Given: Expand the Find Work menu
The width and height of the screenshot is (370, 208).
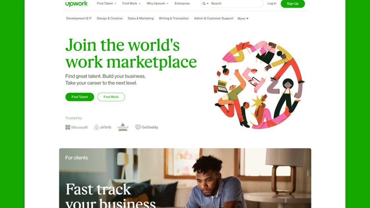Looking at the screenshot, I should (132, 4).
